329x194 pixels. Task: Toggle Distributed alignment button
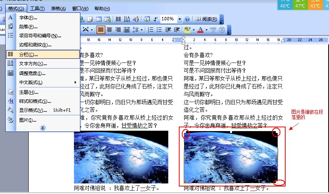click(x=127, y=30)
